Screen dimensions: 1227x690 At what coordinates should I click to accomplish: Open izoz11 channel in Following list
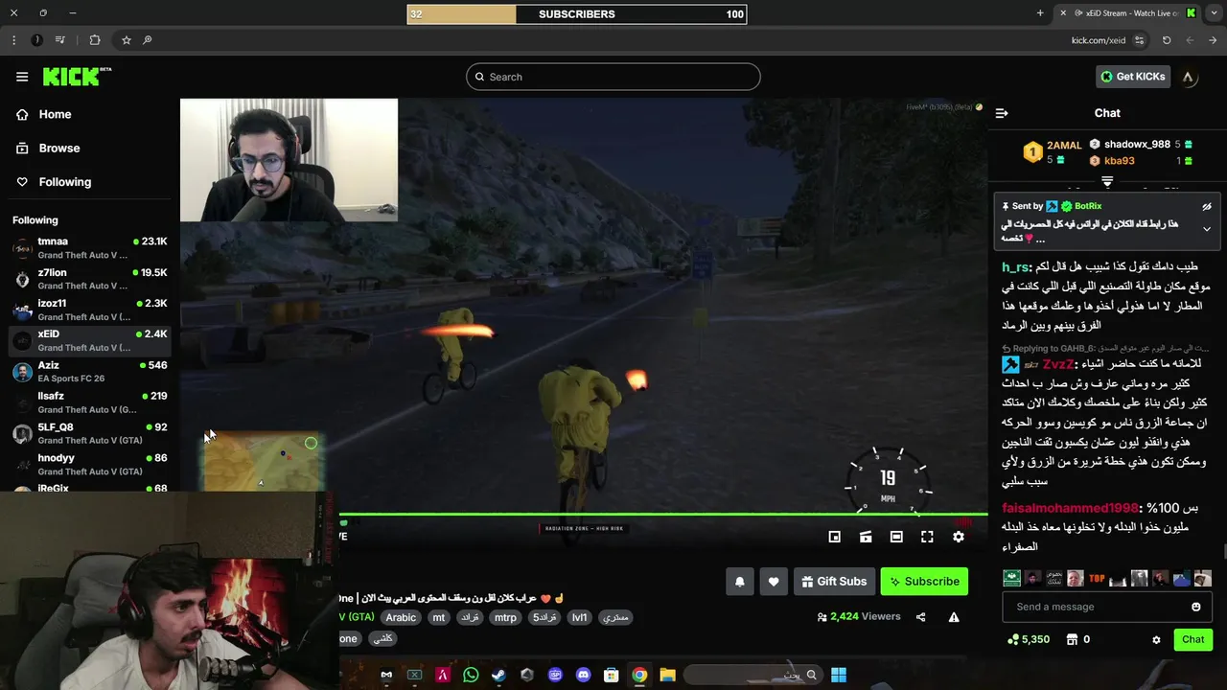[x=90, y=310]
